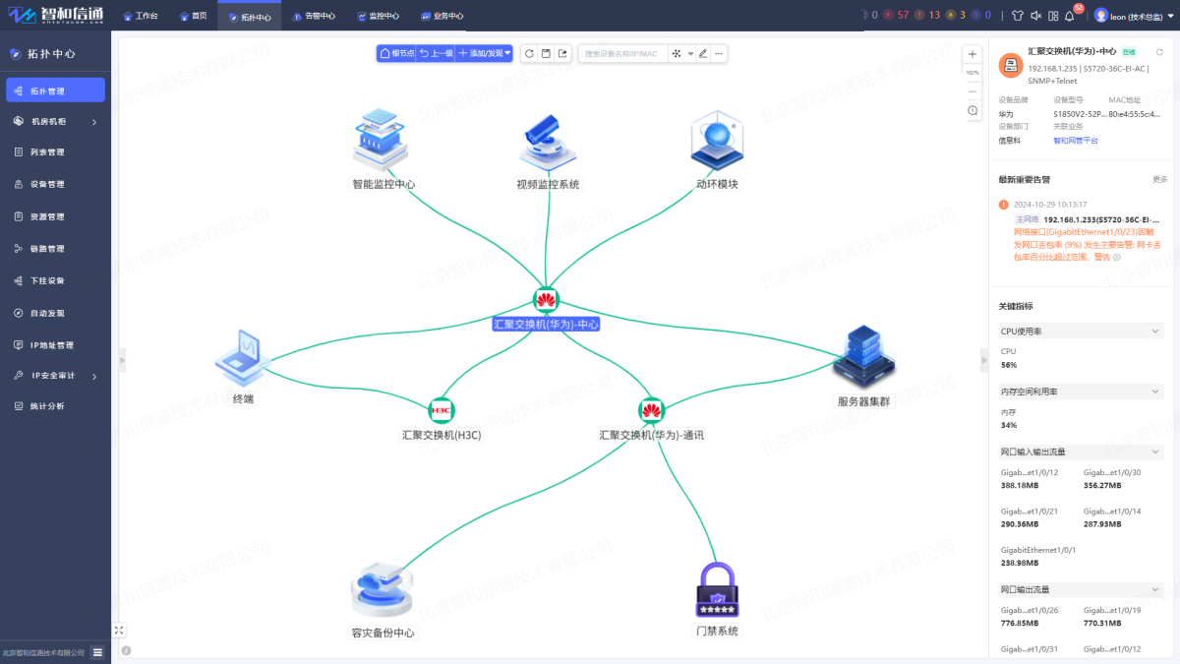Collapse the 网口输出流量 section
Screen dimensions: 1180x664
pyautogui.click(x=1155, y=589)
